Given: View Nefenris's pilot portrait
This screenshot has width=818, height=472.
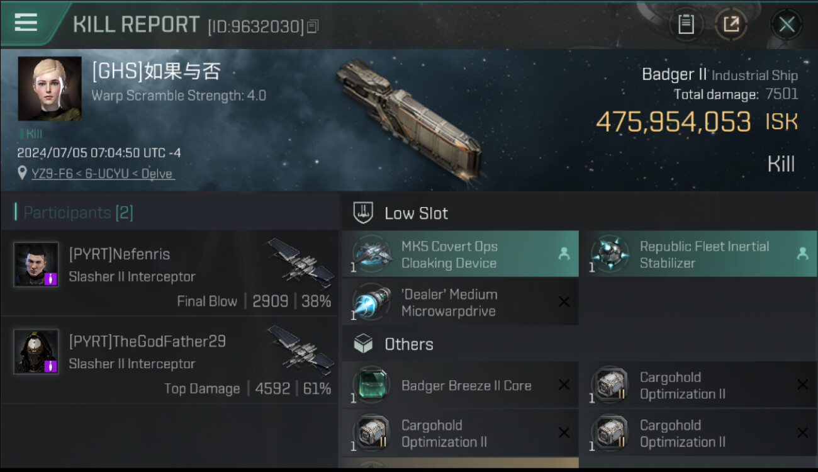Looking at the screenshot, I should (36, 264).
